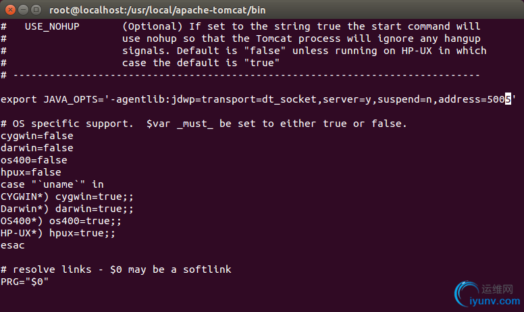Maximize the terminal window
The height and width of the screenshot is (312, 524).
tap(36, 10)
